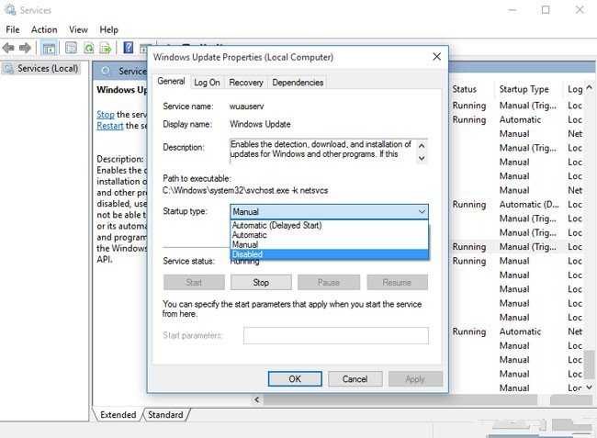
Task: Click the Back arrow toolbar icon
Action: coord(8,48)
